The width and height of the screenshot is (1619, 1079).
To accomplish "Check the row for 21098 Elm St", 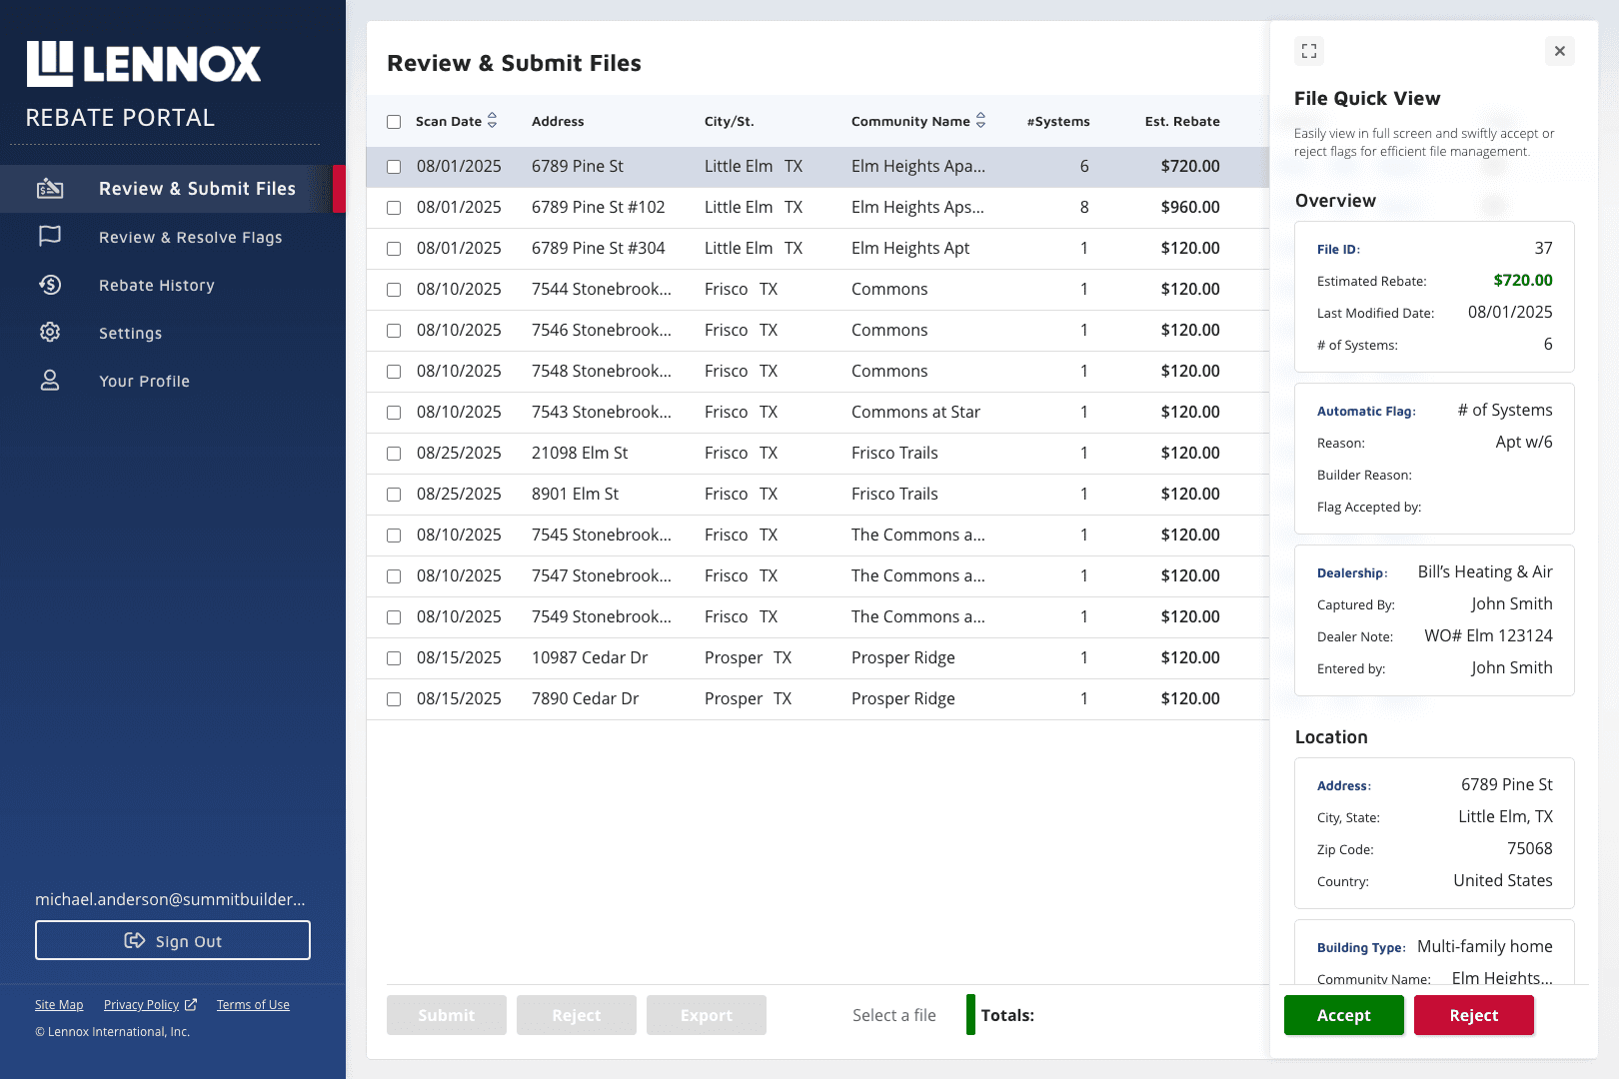I will pyautogui.click(x=394, y=454).
